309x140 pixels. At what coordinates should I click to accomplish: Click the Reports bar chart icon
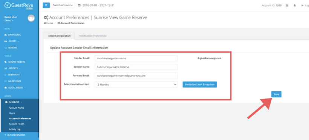point(6,68)
